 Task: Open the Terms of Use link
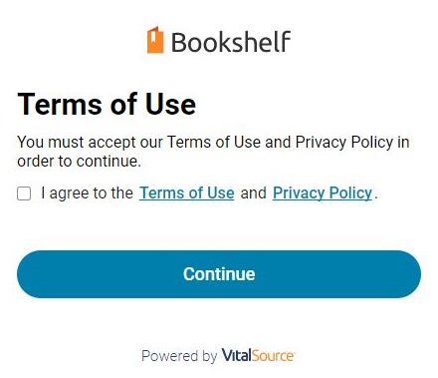point(187,193)
